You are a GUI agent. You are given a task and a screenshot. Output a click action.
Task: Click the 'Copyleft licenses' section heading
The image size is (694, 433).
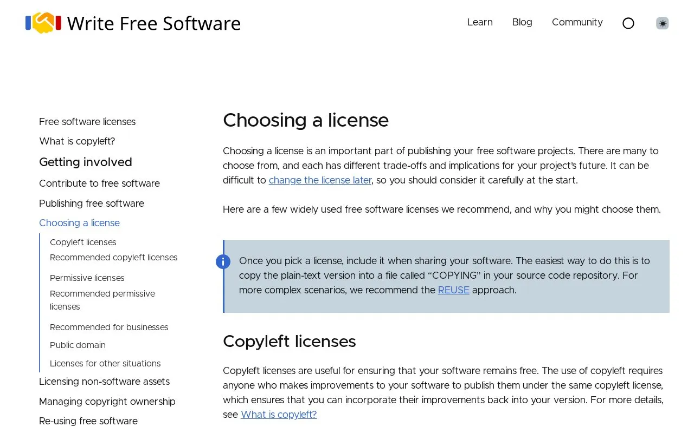tap(290, 342)
